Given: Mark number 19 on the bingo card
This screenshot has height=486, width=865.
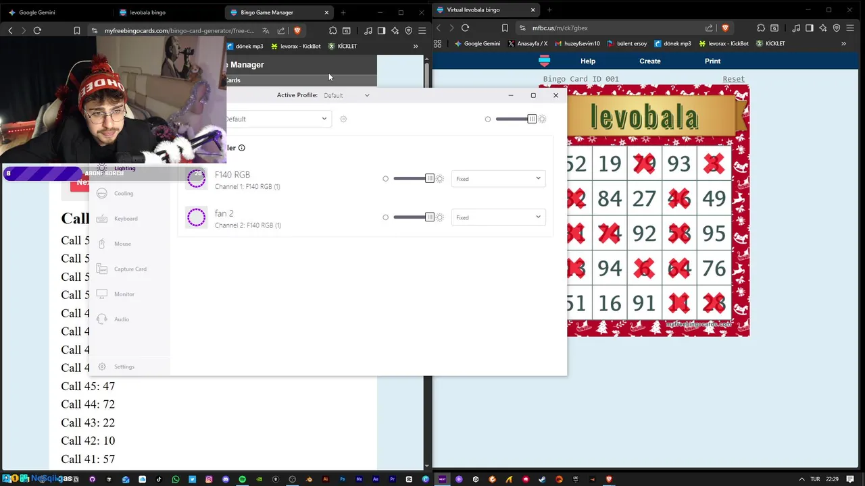Looking at the screenshot, I should tap(610, 163).
